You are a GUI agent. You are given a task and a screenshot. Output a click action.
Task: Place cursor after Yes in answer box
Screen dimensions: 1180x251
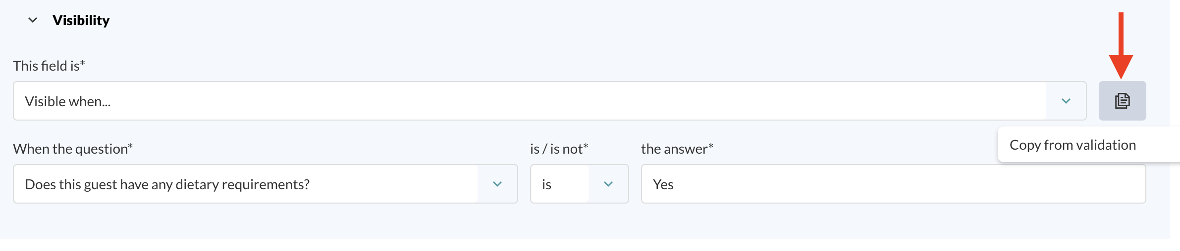(x=675, y=184)
